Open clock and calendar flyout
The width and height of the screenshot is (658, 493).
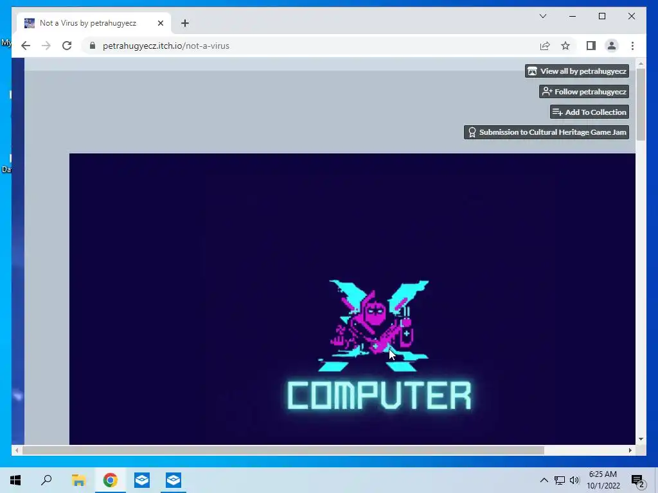click(x=603, y=480)
